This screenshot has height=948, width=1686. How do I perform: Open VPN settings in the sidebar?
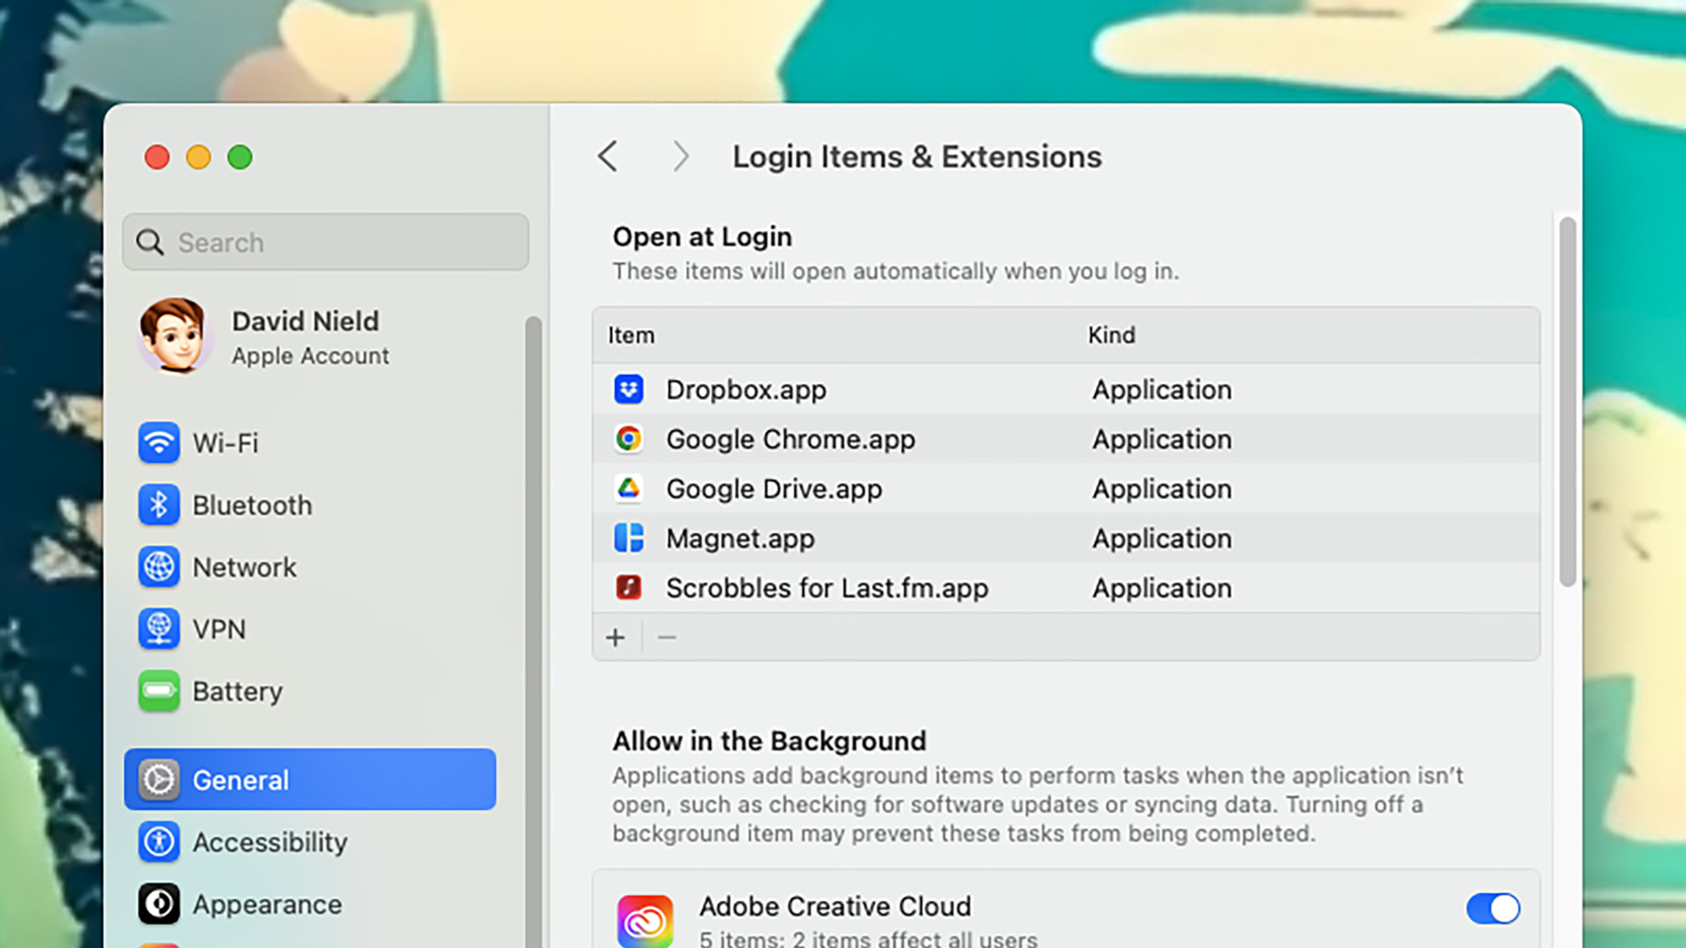[x=218, y=629]
